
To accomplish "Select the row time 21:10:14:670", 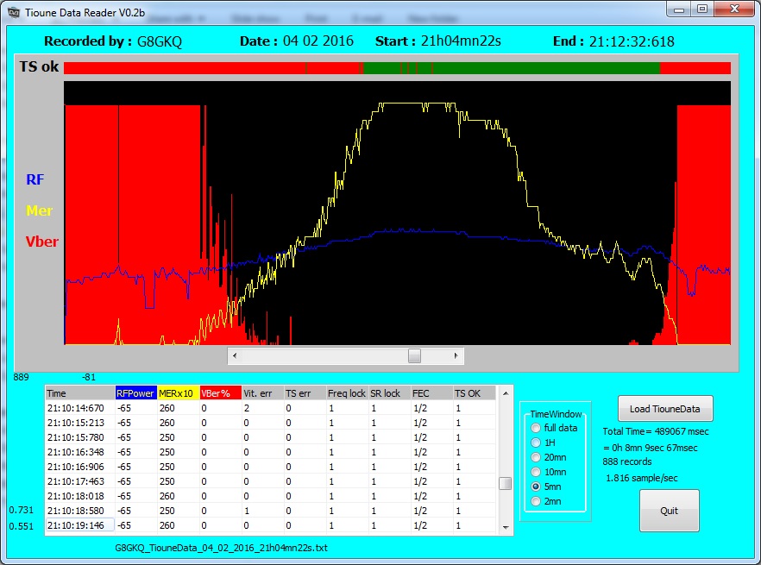I will point(76,408).
